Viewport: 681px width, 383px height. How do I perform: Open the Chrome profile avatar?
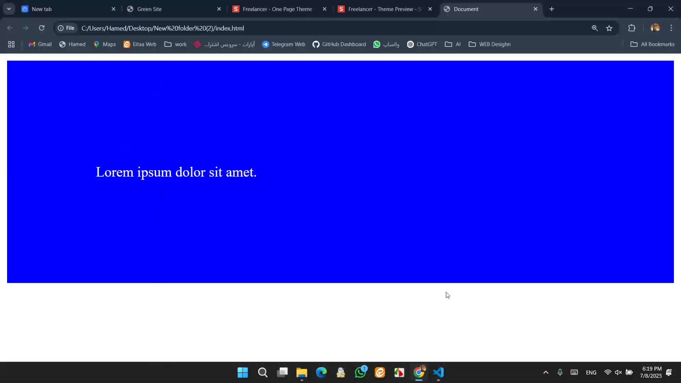[655, 28]
